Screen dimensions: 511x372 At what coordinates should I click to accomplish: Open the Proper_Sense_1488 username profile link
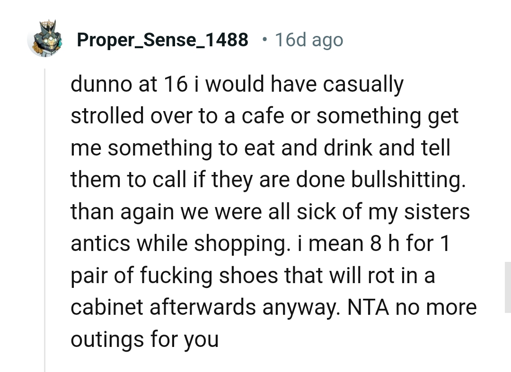point(162,40)
